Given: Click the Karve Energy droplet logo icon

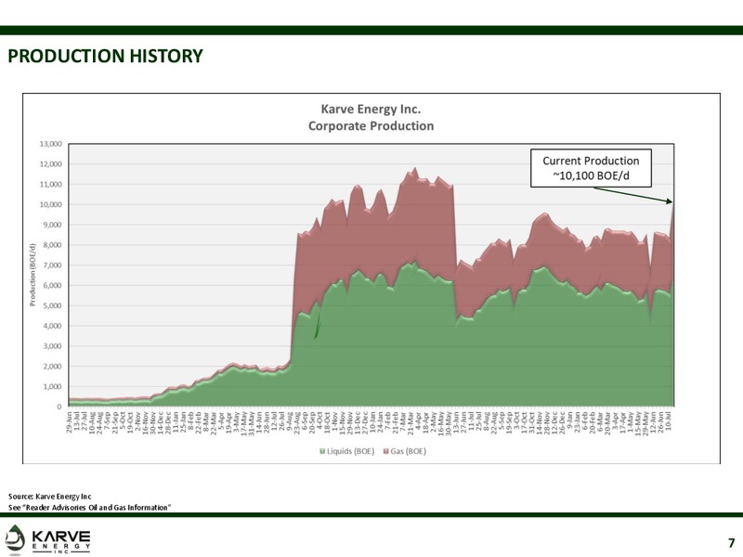Looking at the screenshot, I should pos(14,539).
